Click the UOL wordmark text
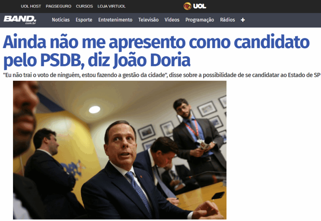This screenshot has width=321, height=221. tap(200, 6)
